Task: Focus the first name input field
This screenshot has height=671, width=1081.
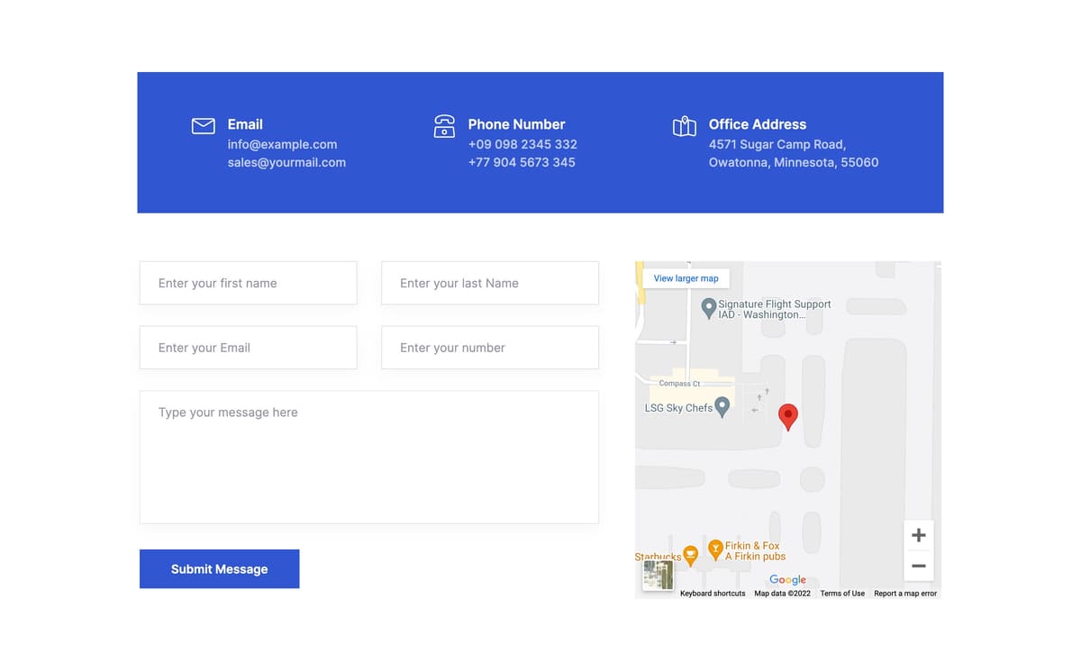Action: (x=248, y=283)
